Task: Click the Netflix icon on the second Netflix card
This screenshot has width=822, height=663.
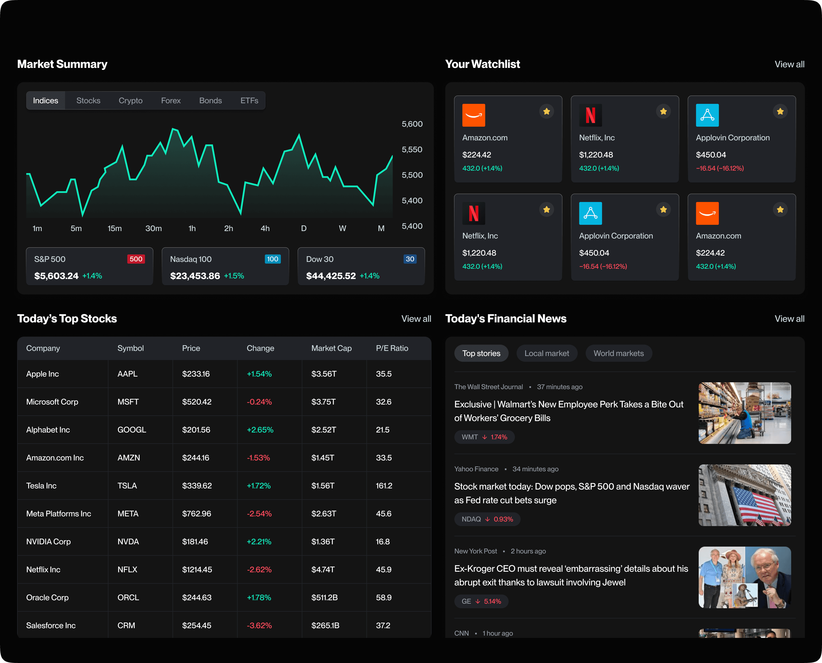Action: 474,213
